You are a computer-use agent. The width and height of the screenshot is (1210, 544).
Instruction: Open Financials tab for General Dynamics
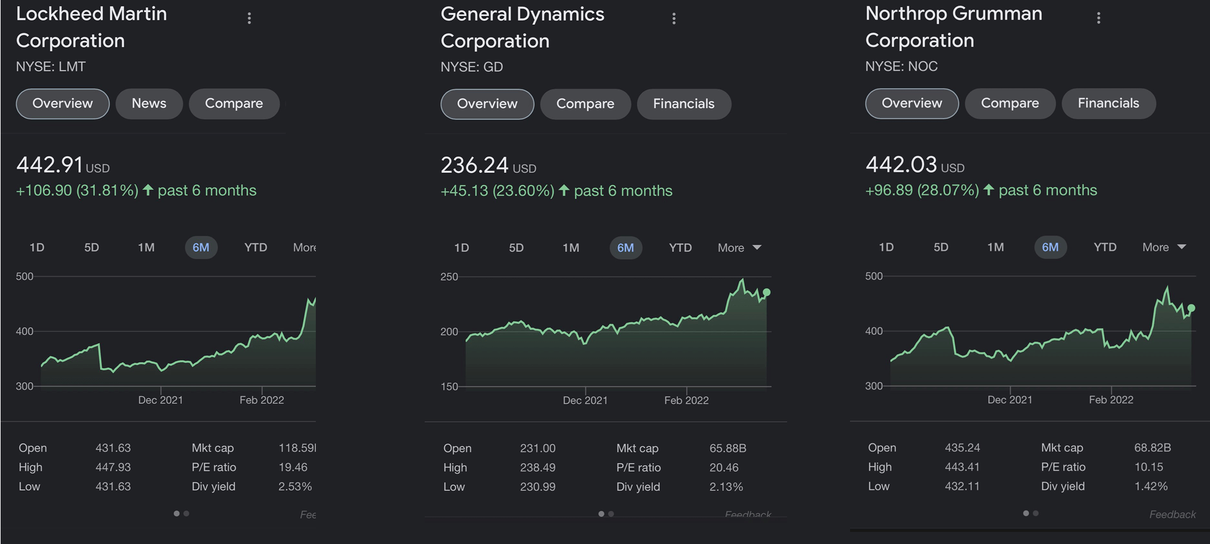coord(684,104)
